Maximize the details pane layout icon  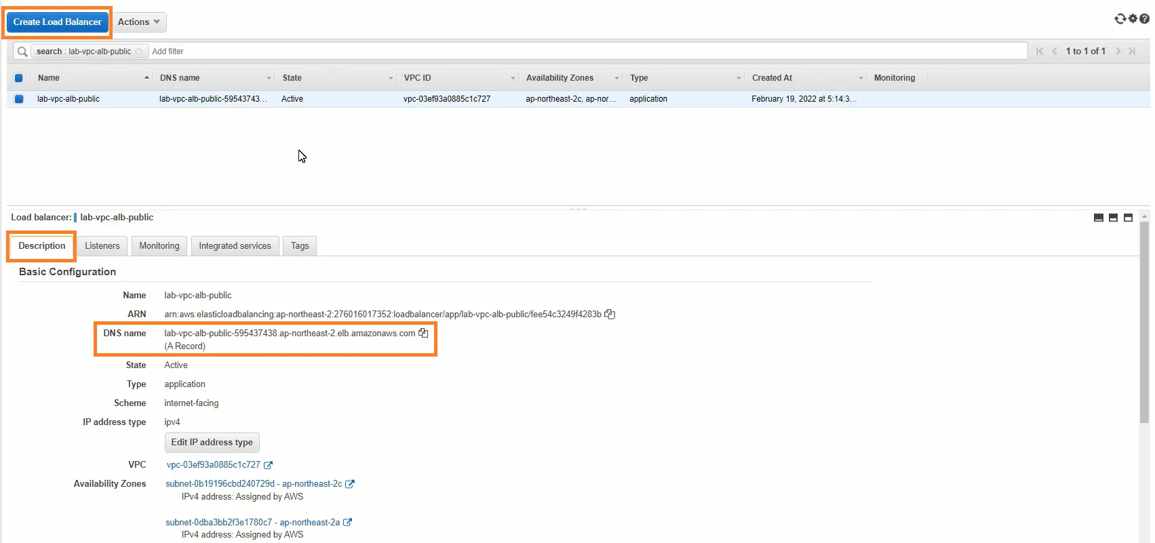1128,218
